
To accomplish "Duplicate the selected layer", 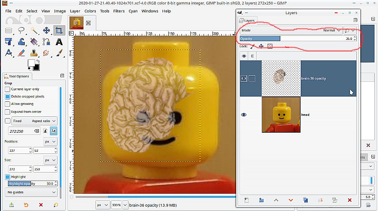I will tap(306, 200).
